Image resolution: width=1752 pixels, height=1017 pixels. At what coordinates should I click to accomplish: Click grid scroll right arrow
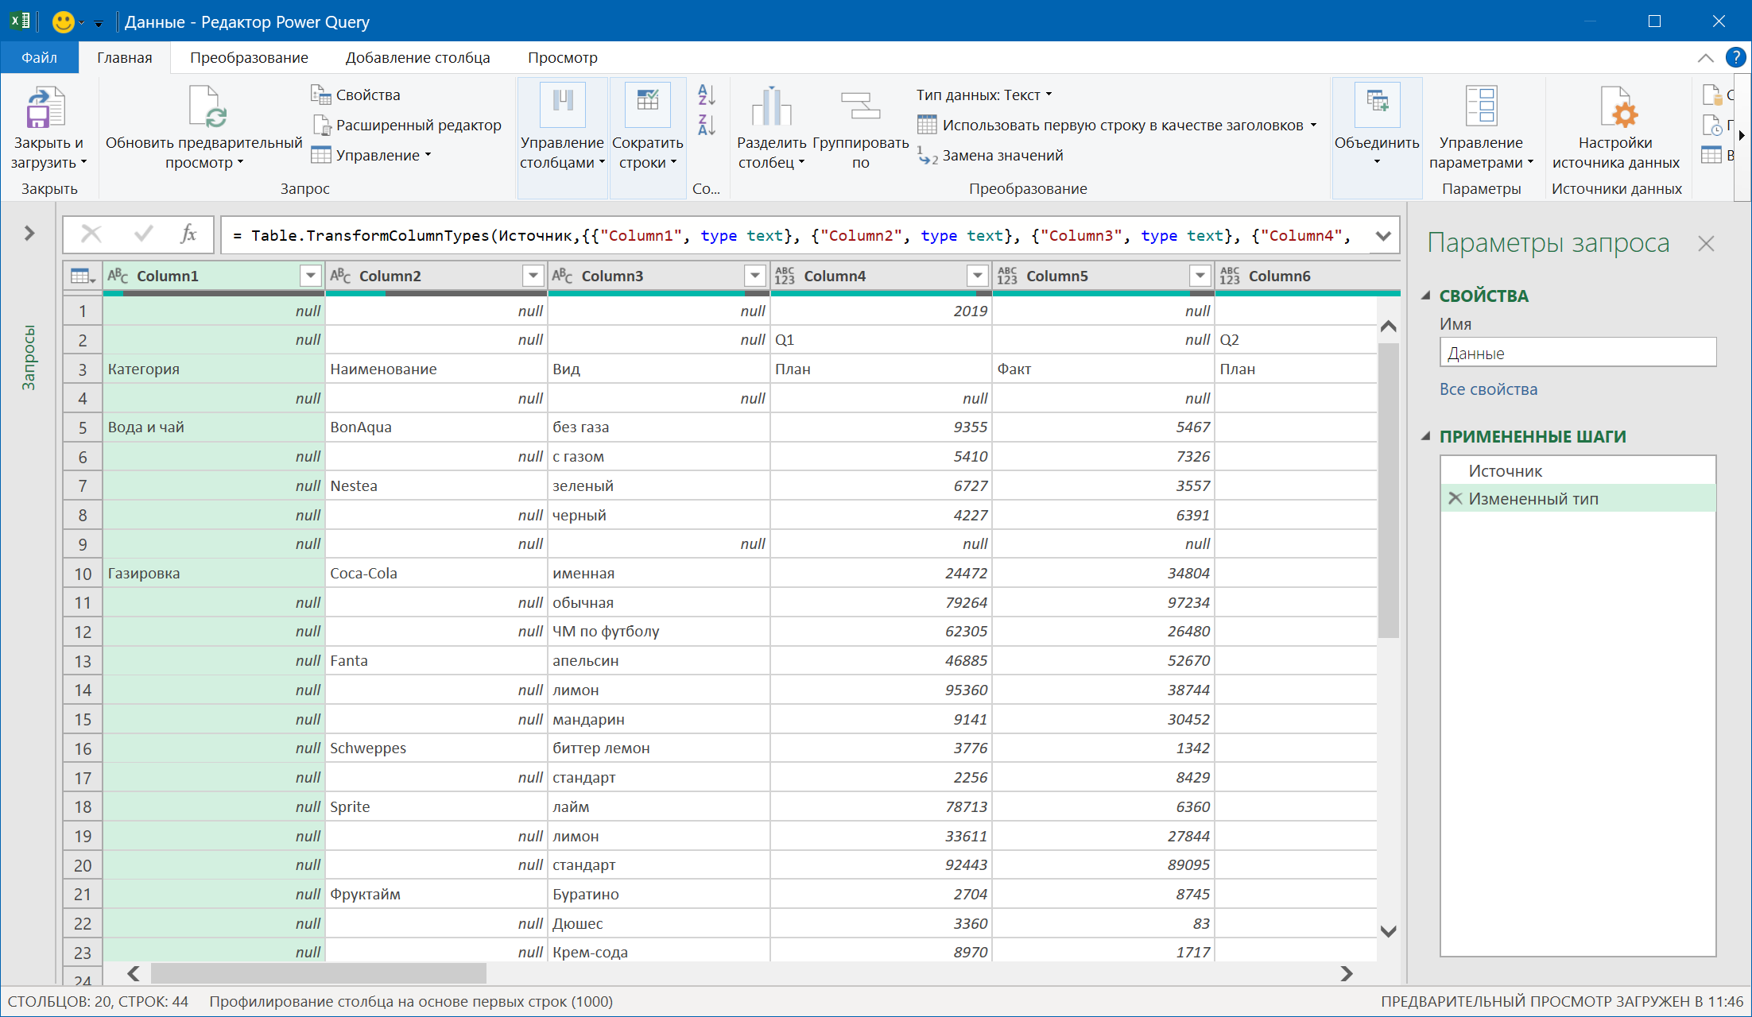(1346, 973)
